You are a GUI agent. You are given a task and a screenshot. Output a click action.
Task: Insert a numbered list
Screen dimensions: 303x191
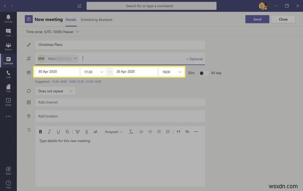168,132
